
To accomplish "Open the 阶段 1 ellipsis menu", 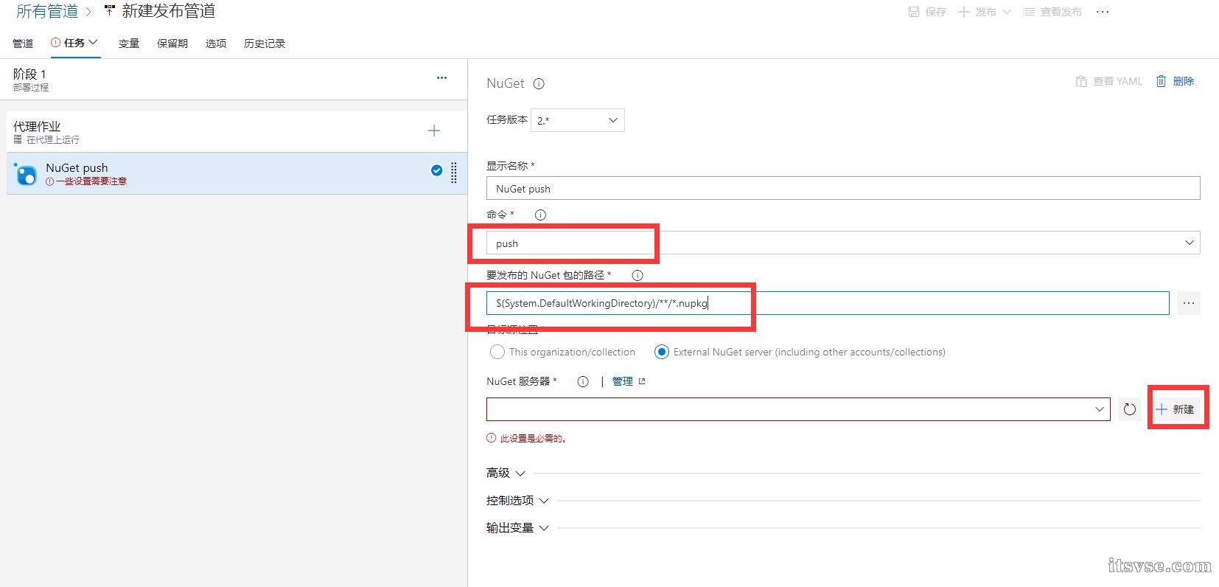I will tap(441, 77).
